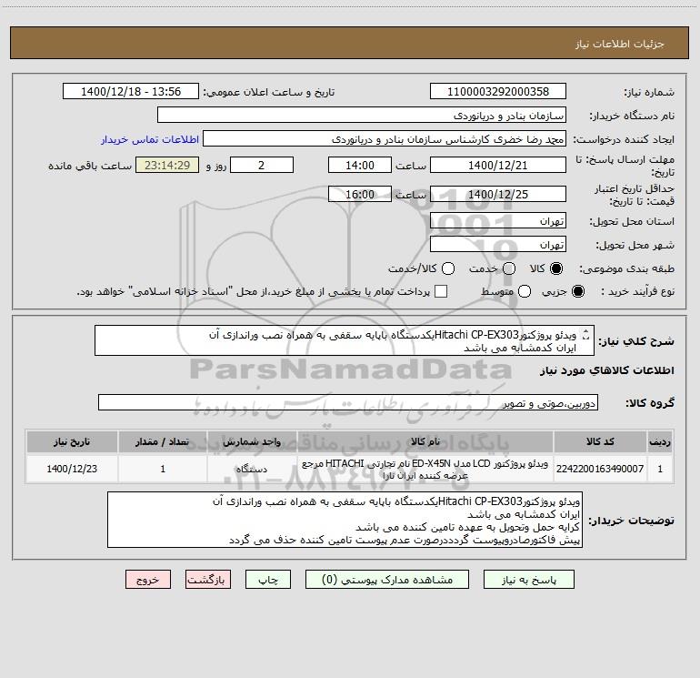
Task: Click the deadline hour 14:00 field
Action: point(360,165)
